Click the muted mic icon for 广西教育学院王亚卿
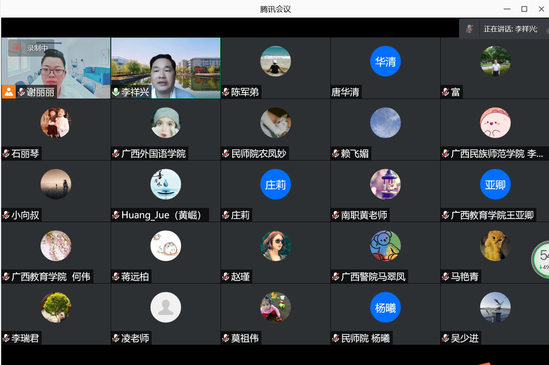Viewport: 549px width, 365px height. pyautogui.click(x=446, y=215)
